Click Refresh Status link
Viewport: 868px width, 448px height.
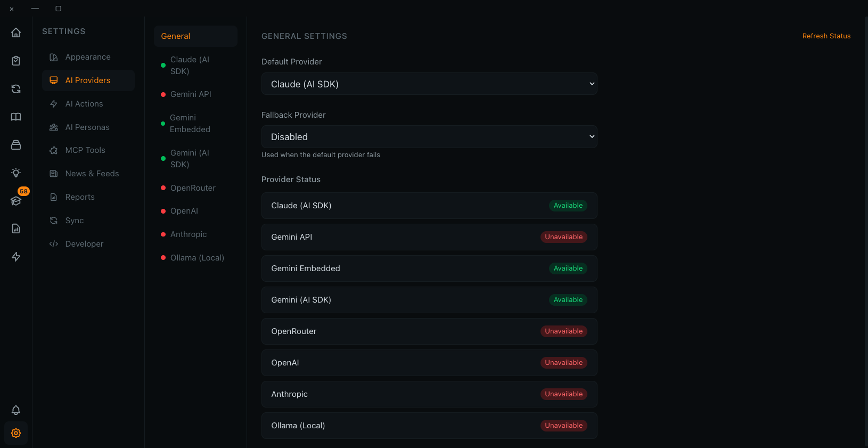click(826, 36)
